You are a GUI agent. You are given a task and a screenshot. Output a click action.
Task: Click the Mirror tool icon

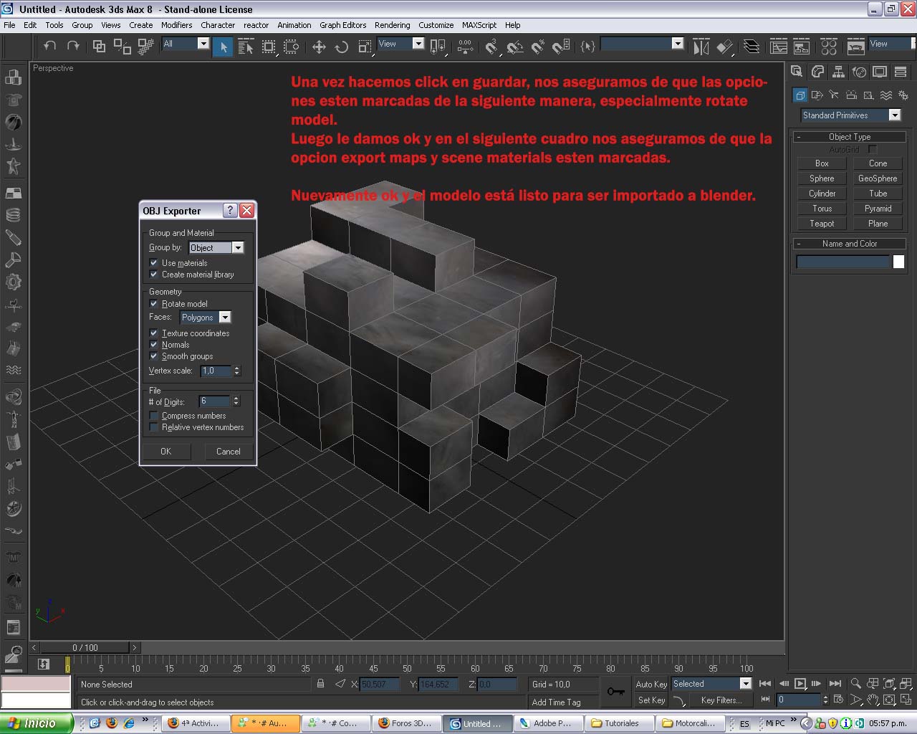(701, 47)
